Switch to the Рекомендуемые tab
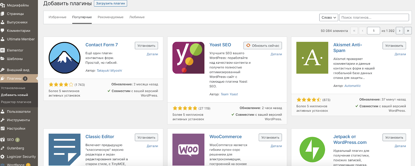415x166 pixels. click(110, 17)
